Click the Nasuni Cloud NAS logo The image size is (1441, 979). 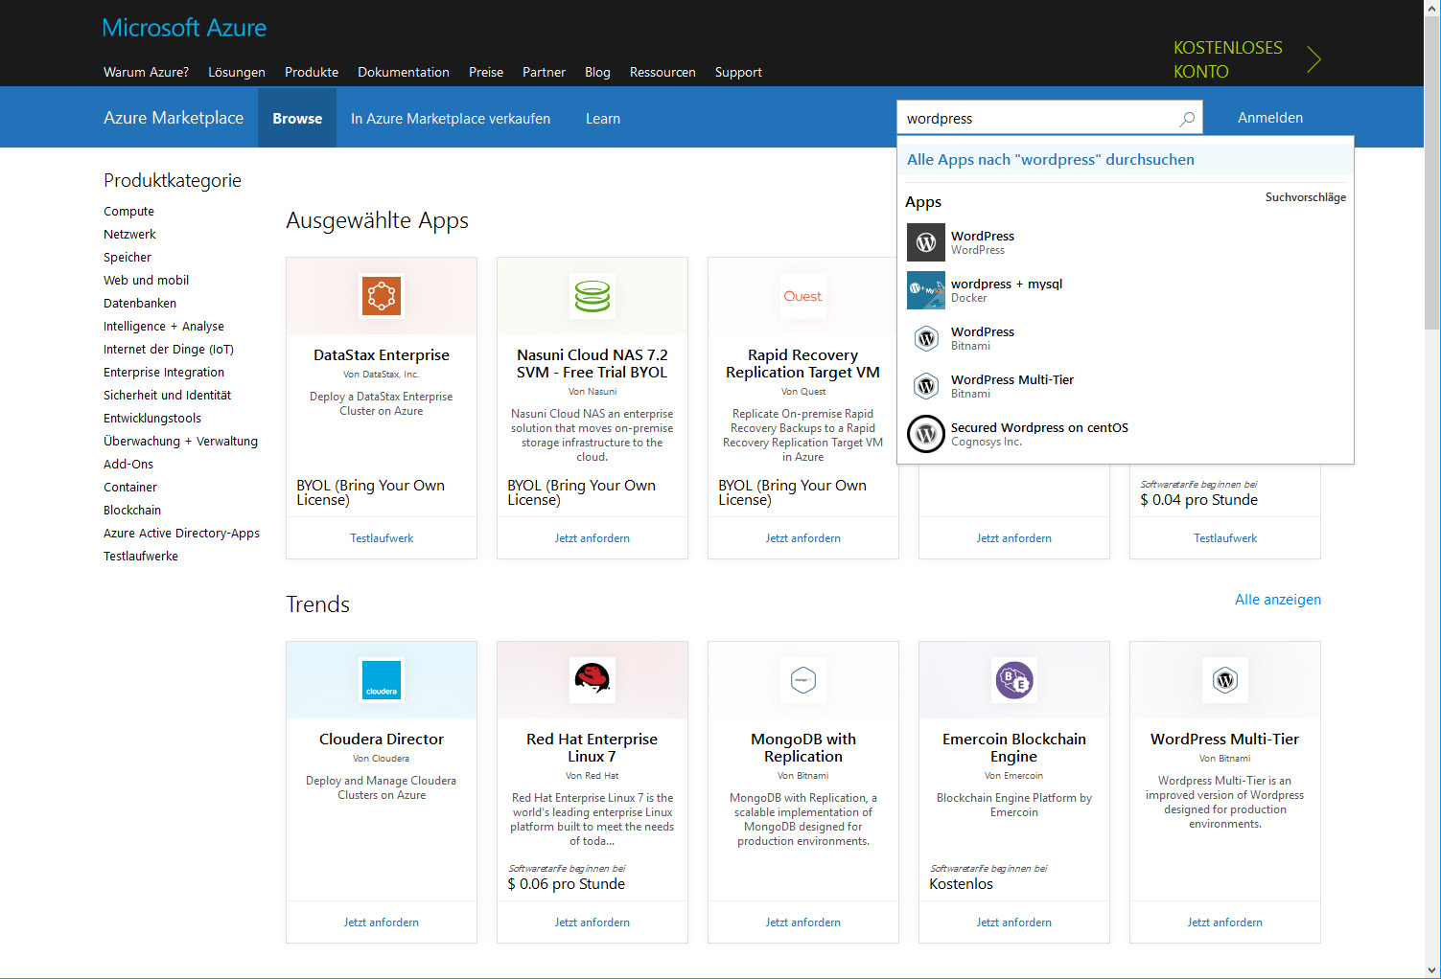pyautogui.click(x=593, y=296)
